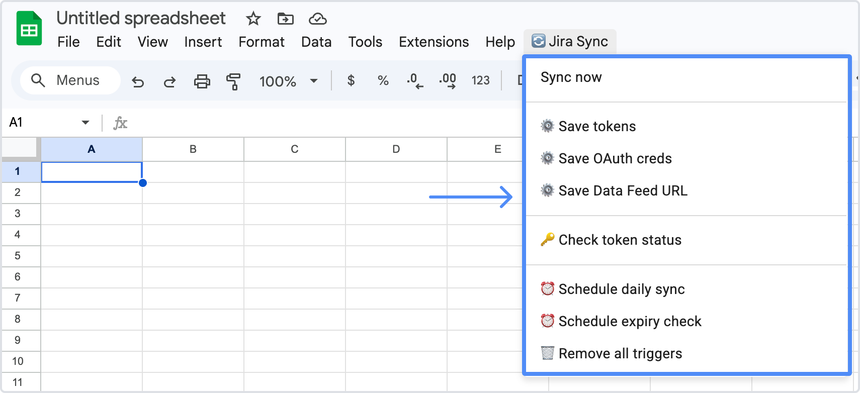Star the Untitled spreadsheet
The width and height of the screenshot is (860, 393).
coord(253,19)
